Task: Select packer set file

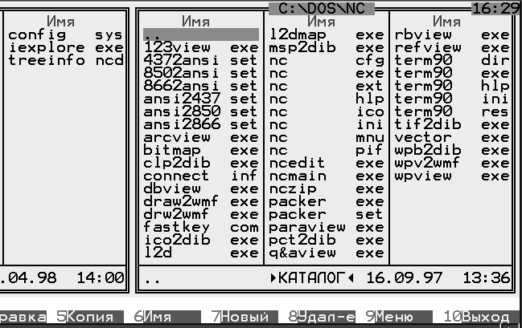Action: tap(327, 214)
